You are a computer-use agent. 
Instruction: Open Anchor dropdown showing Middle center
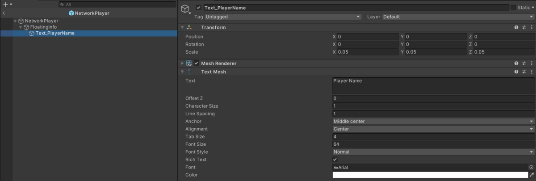point(433,121)
